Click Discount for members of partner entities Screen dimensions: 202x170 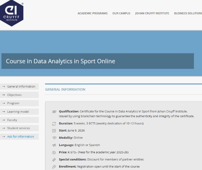[x=115, y=159]
